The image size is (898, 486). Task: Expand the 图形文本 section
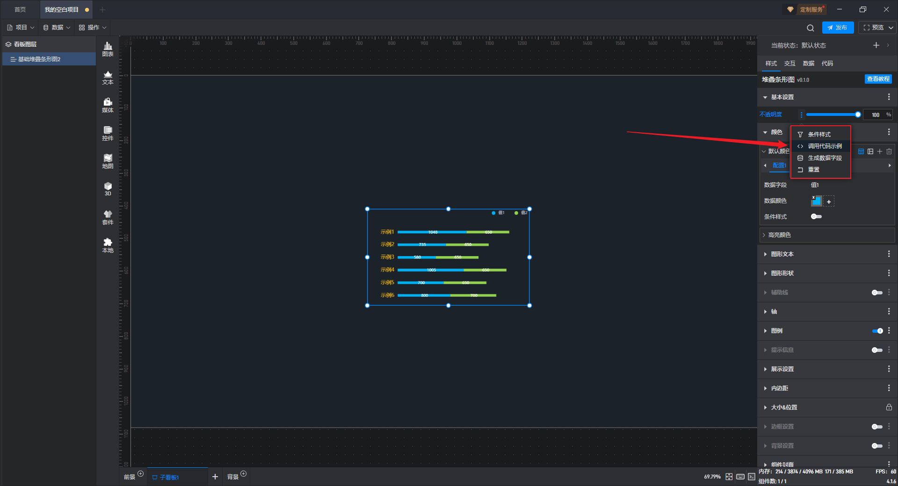[x=765, y=254]
